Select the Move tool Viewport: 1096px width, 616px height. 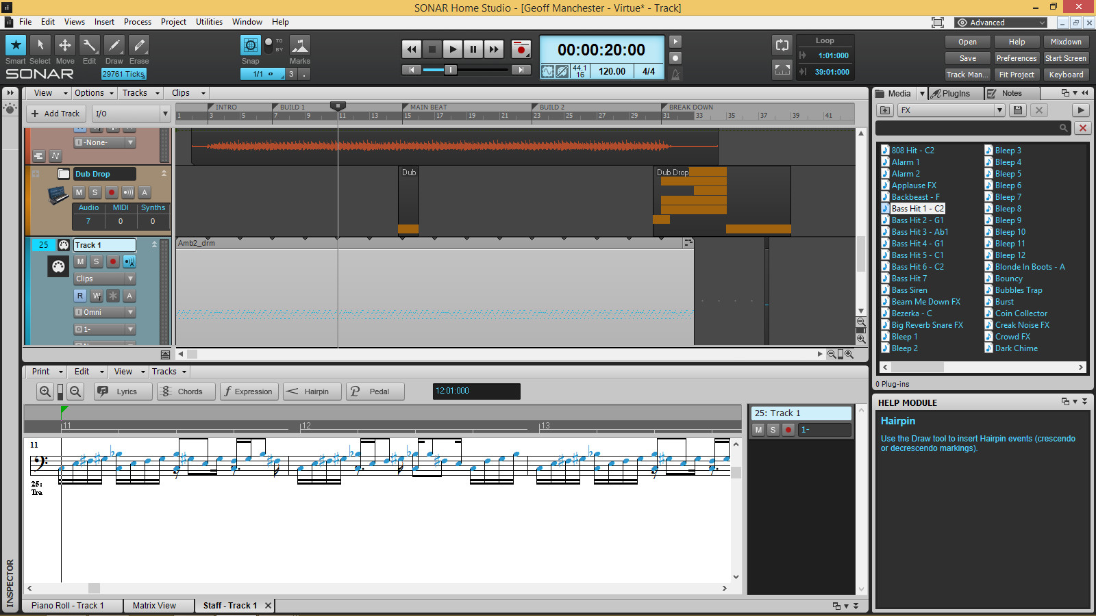[64, 44]
